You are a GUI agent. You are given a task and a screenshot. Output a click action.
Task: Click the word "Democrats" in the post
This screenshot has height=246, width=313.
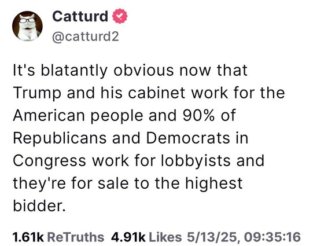click(x=188, y=138)
